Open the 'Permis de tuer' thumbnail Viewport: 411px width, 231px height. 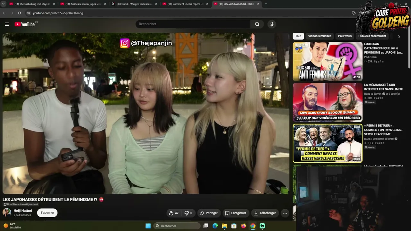coord(328,143)
